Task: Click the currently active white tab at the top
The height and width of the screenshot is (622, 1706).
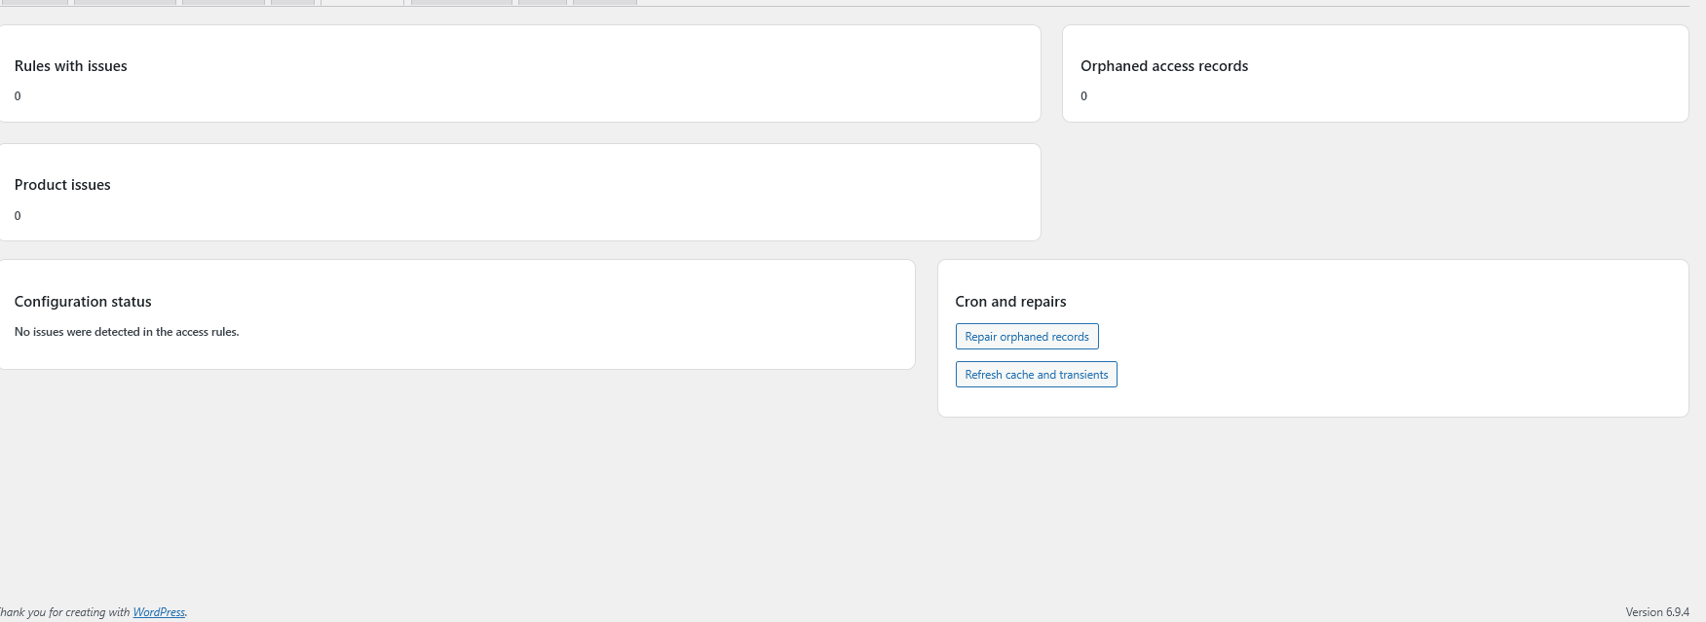Action: click(361, 2)
